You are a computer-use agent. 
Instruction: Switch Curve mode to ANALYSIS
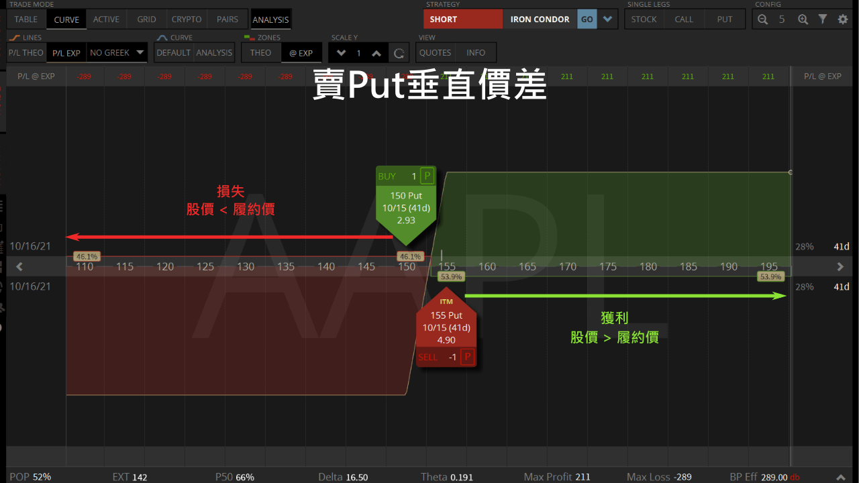coord(214,52)
